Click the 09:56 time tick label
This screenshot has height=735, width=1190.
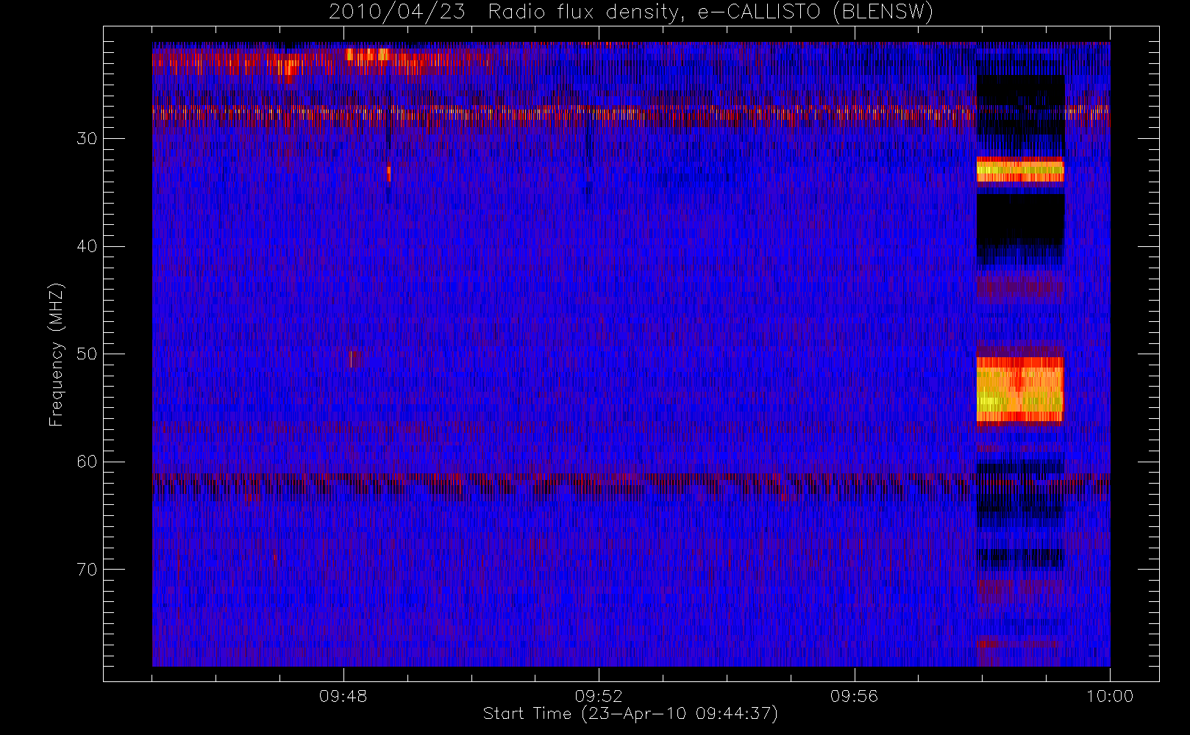[x=854, y=696]
